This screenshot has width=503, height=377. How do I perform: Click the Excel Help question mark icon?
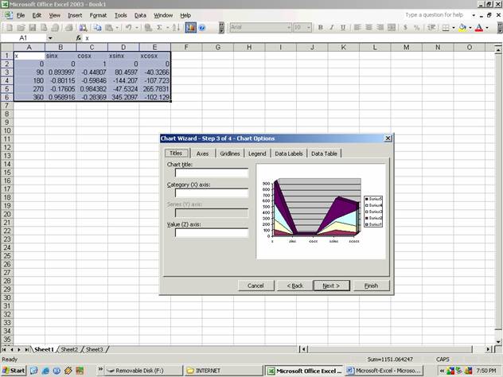coord(202,28)
